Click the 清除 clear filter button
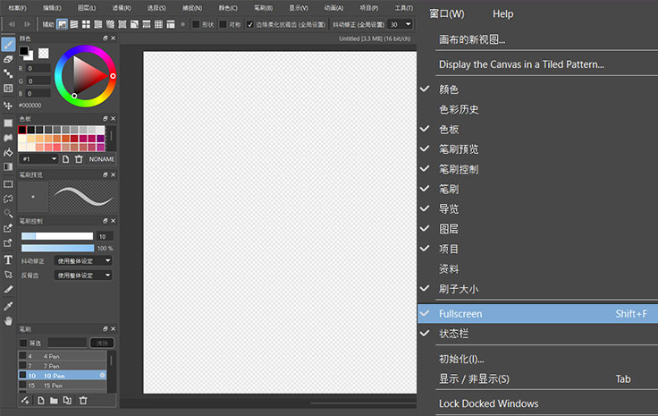Image resolution: width=658 pixels, height=416 pixels. (x=102, y=343)
